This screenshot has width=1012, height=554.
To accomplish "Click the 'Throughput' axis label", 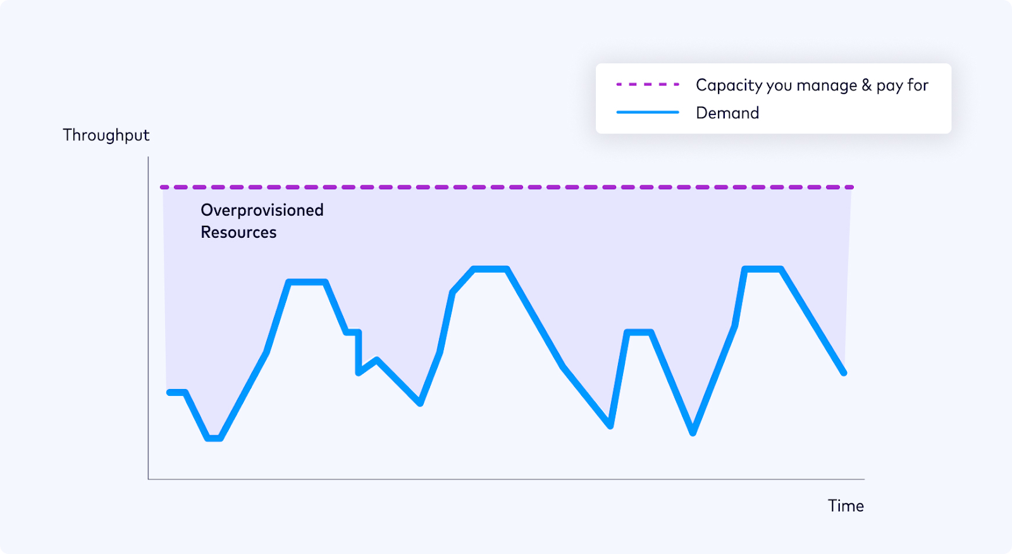I will [x=106, y=135].
